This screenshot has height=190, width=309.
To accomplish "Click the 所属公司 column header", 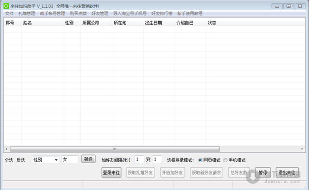I will click(x=96, y=23).
